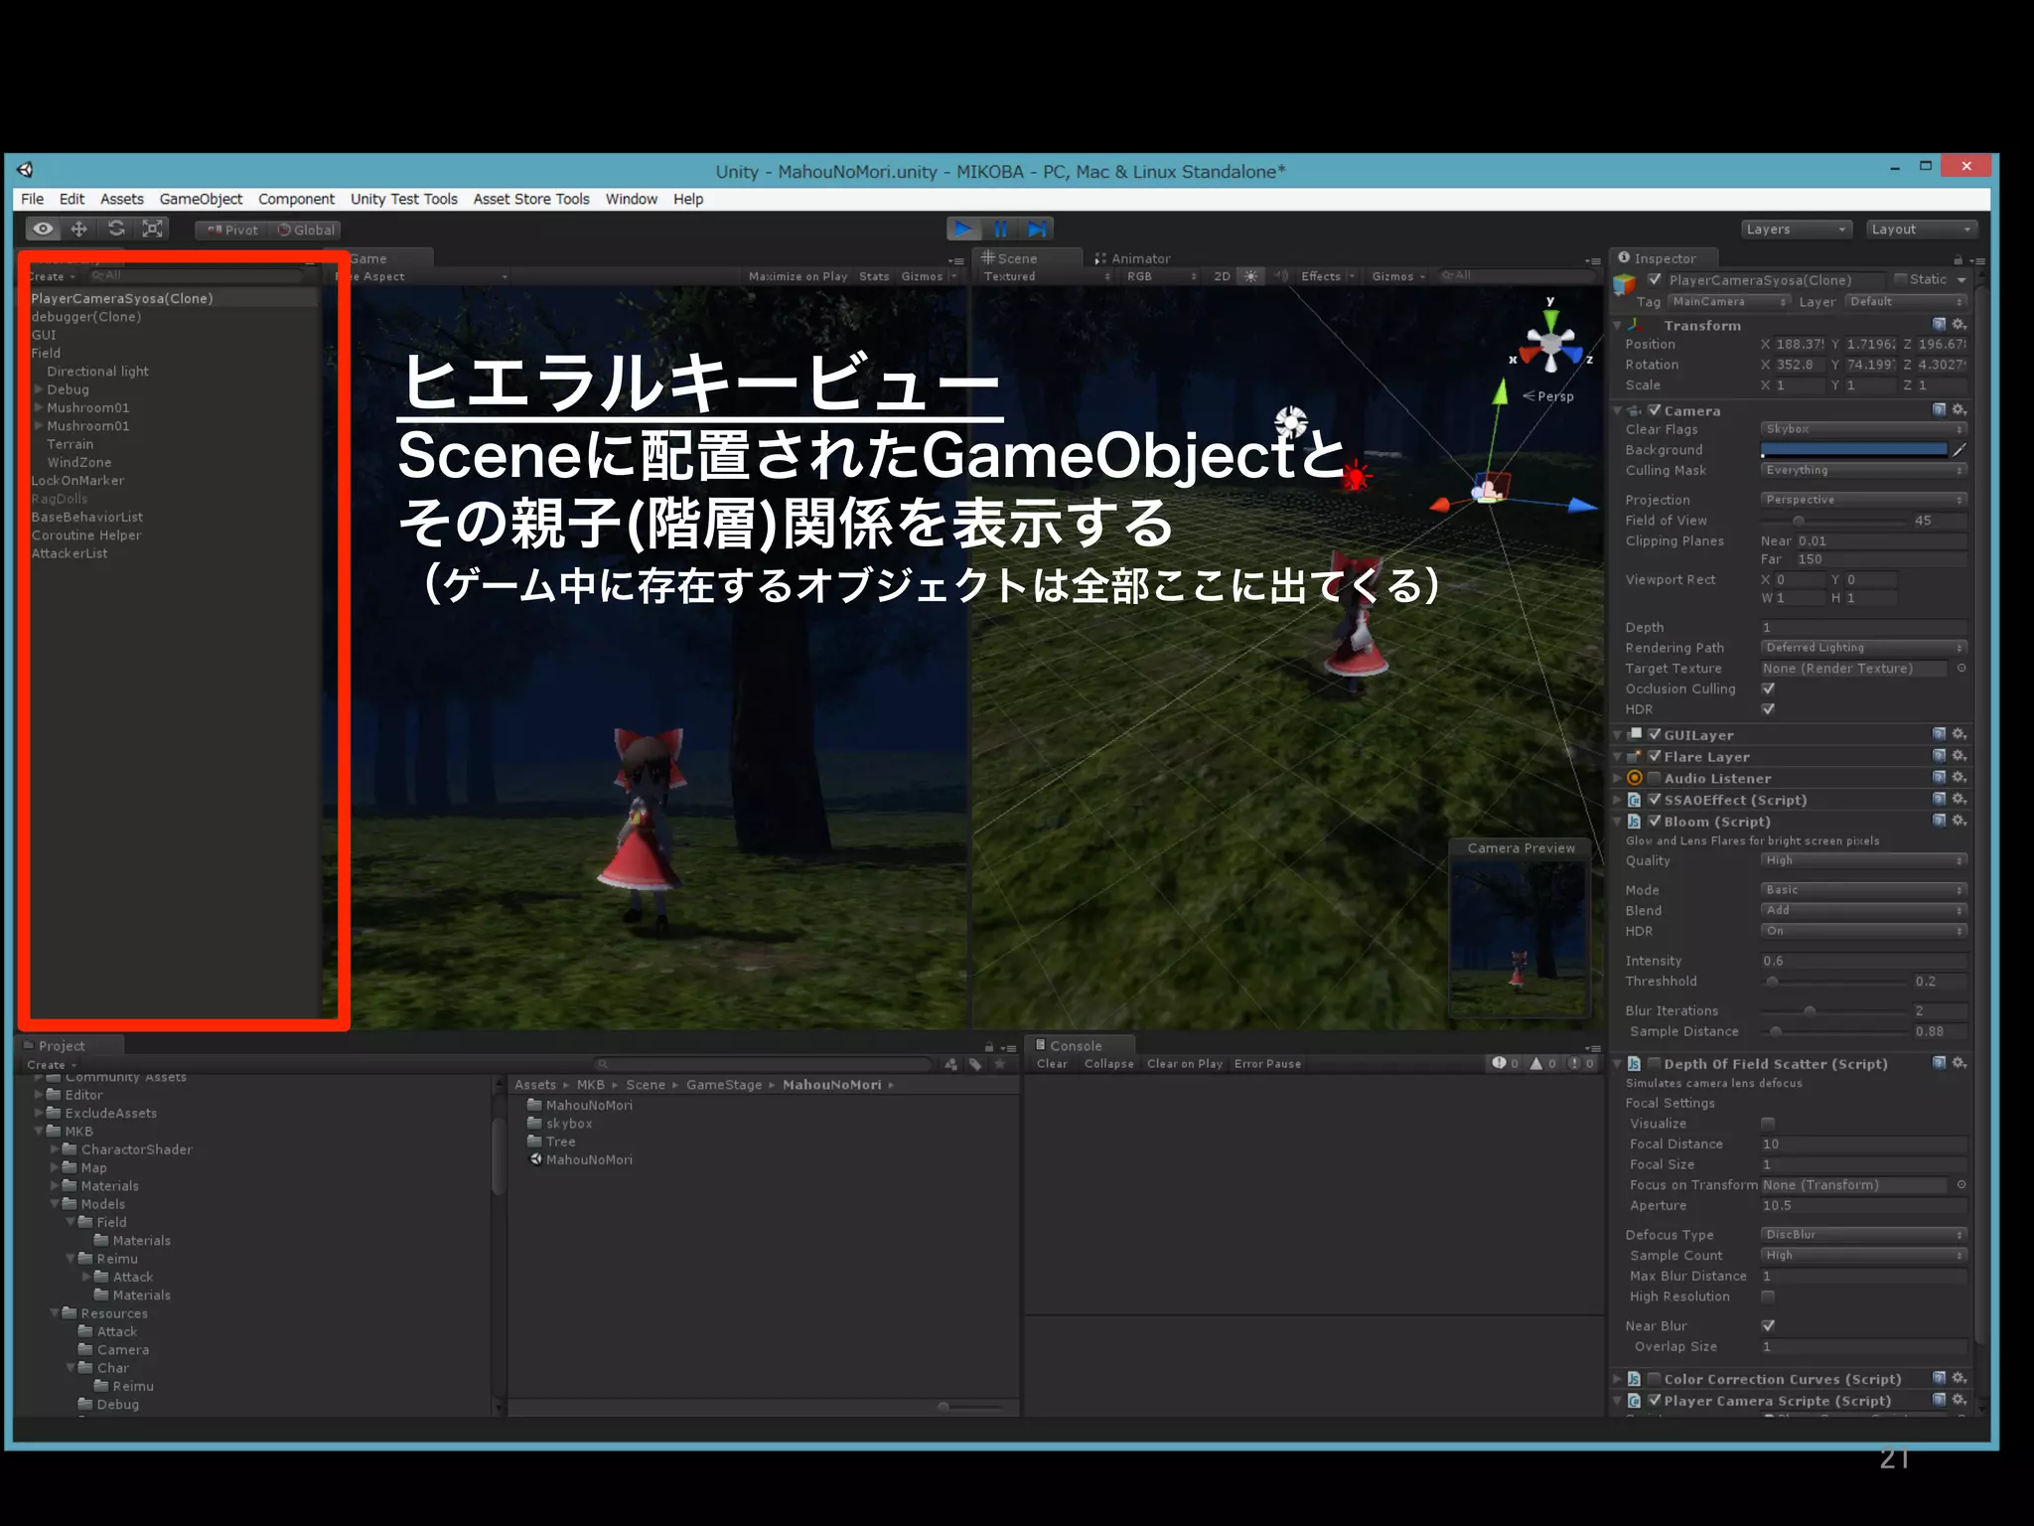Open the GameObject menu

pyautogui.click(x=201, y=199)
